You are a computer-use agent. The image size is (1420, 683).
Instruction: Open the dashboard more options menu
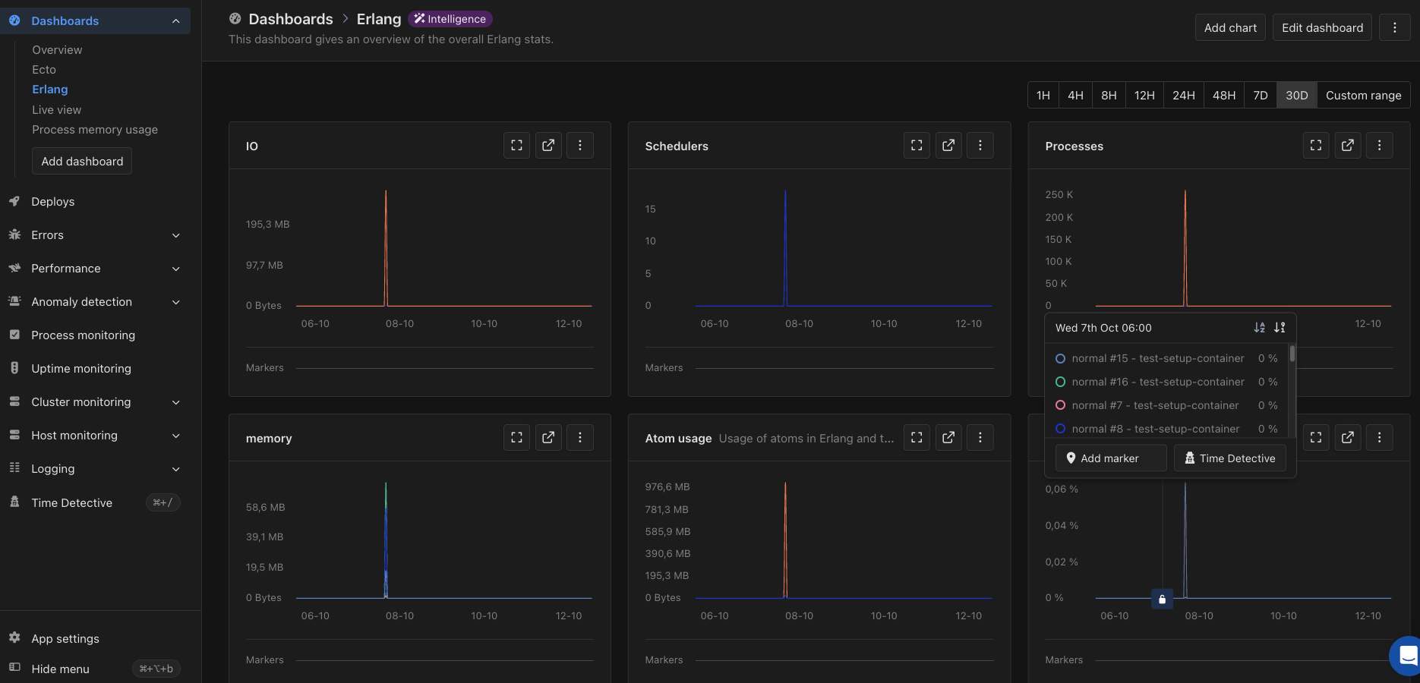click(1395, 27)
